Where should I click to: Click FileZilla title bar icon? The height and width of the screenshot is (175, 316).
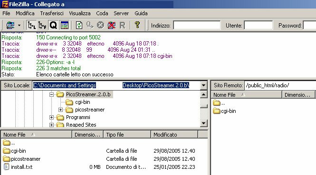pos(5,4)
